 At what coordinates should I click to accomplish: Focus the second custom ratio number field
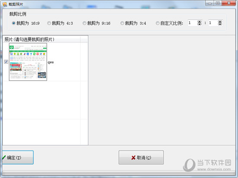[x=213, y=23]
